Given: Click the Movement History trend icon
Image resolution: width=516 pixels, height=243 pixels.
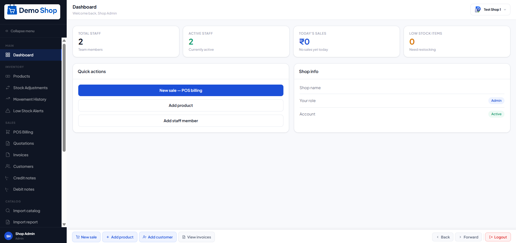Looking at the screenshot, I should click(x=8, y=99).
